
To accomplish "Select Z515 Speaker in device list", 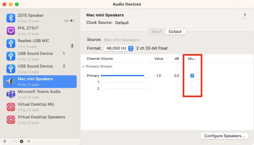I will (x=40, y=18).
